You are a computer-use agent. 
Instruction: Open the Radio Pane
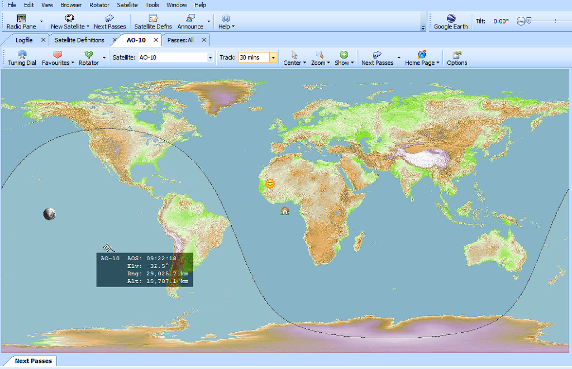tap(21, 22)
